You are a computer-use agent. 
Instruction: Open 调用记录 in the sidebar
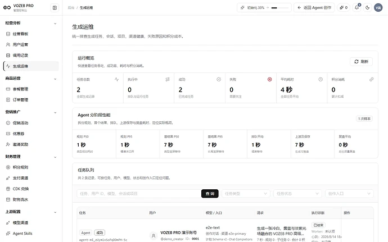[x=31, y=56]
